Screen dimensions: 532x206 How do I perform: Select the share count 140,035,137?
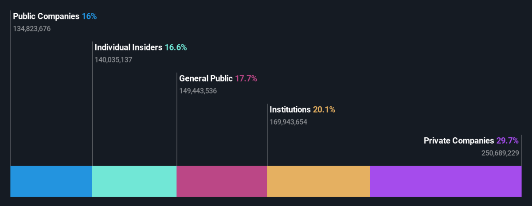coord(113,60)
